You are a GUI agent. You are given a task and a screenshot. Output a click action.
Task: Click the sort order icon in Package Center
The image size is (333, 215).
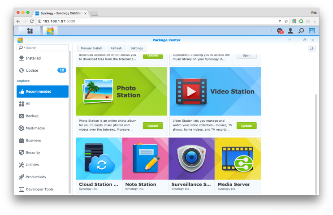pos(311,48)
